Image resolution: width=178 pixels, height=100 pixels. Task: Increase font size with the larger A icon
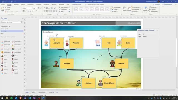39,8
